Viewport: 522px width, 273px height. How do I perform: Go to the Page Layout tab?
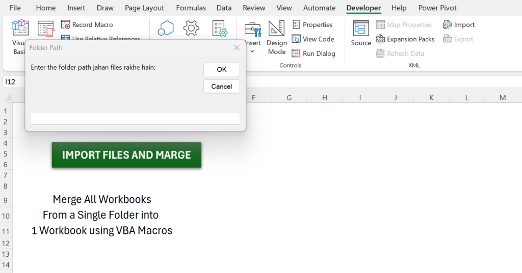[x=144, y=8]
